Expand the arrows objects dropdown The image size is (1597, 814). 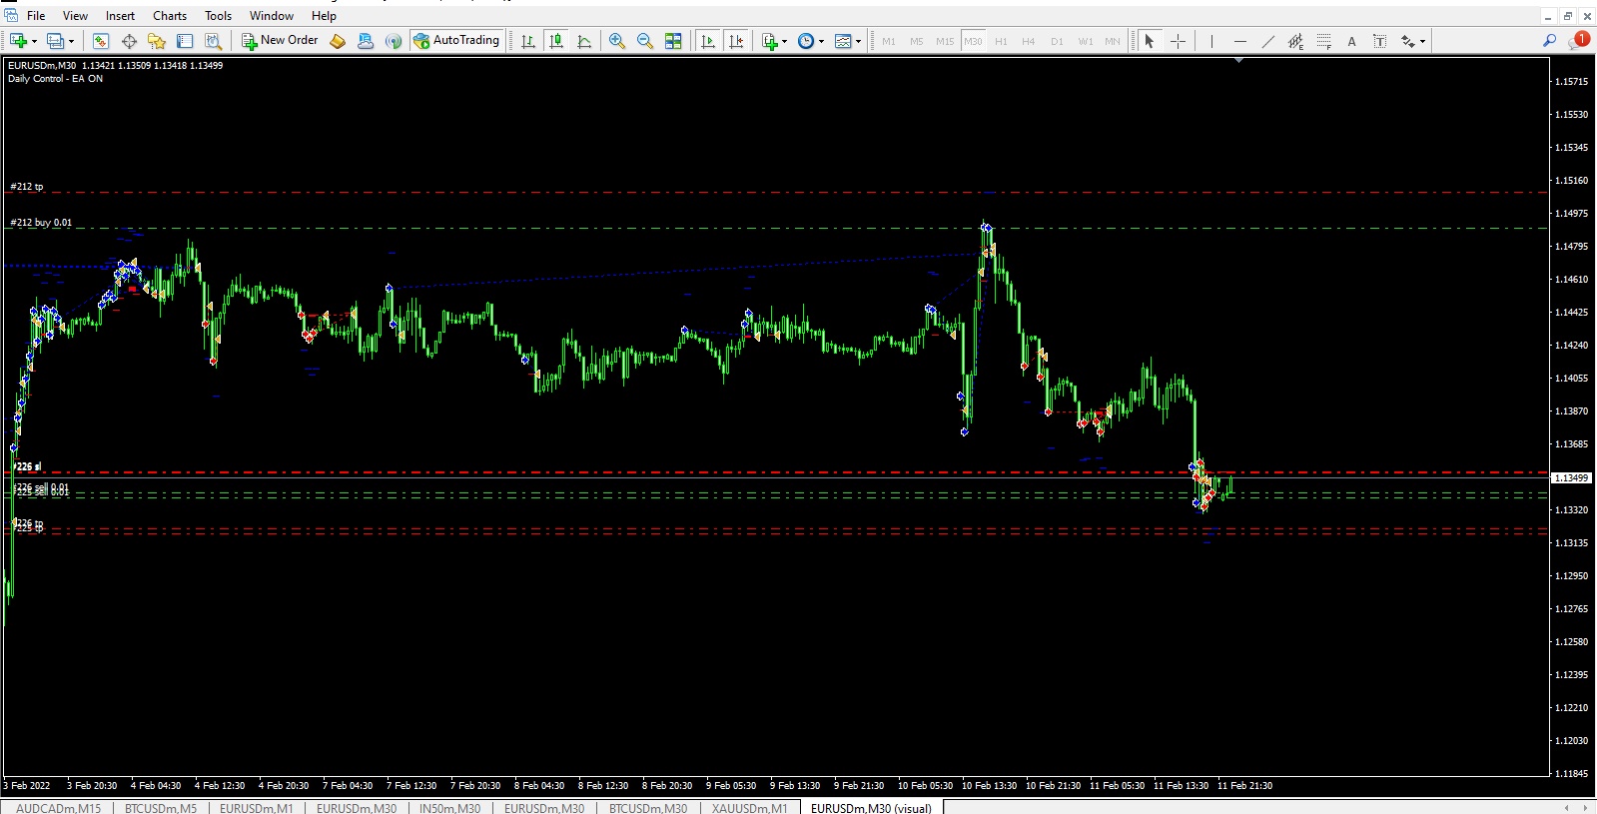(x=1422, y=41)
